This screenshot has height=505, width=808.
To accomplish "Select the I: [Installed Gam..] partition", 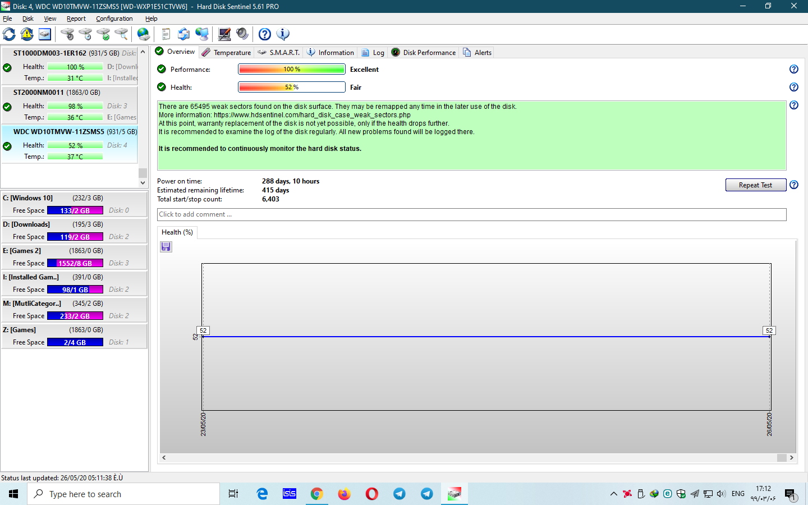I will point(74,283).
